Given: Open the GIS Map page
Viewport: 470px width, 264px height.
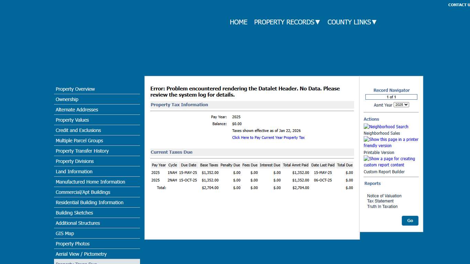Looking at the screenshot, I should [x=65, y=233].
